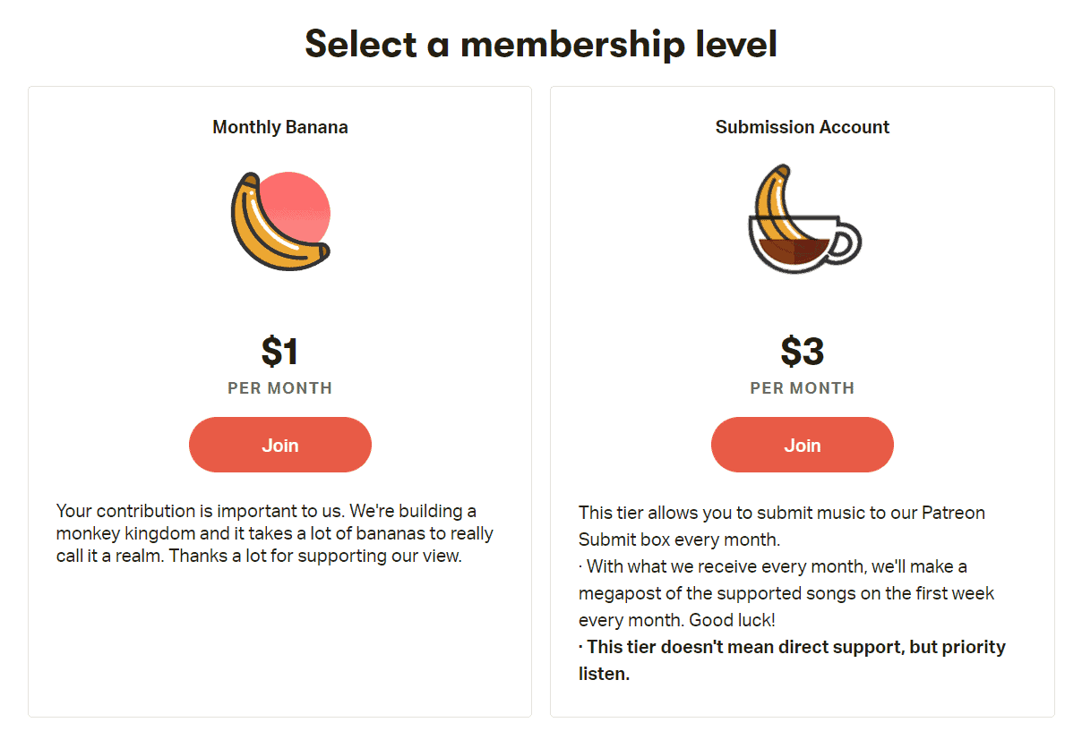The image size is (1082, 748).
Task: Click the coffee cup handle in the icon
Action: (847, 240)
